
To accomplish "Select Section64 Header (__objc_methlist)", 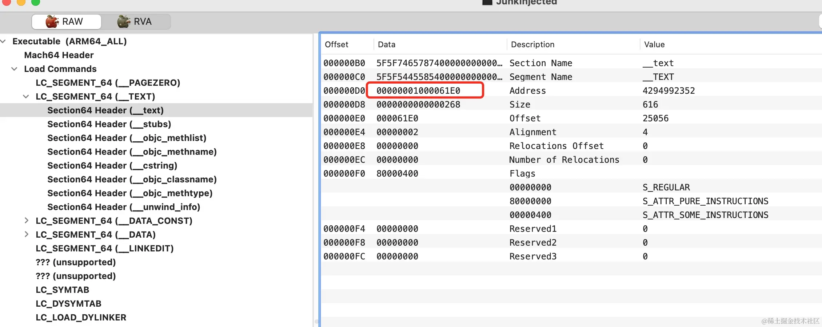I will click(127, 138).
